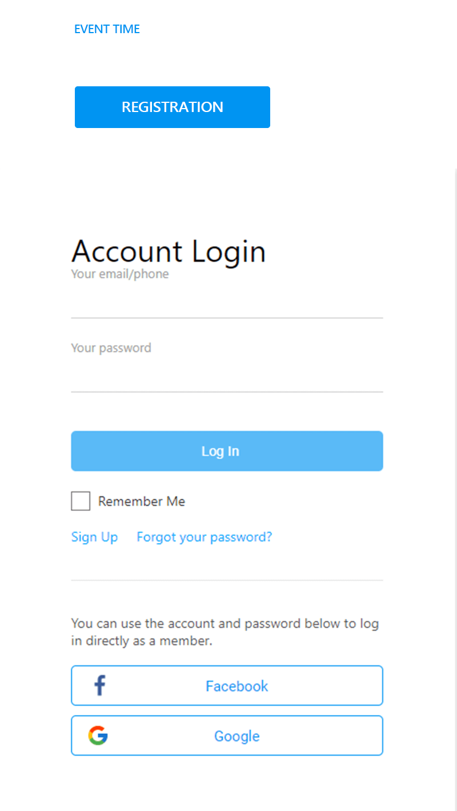This screenshot has height=811, width=457.
Task: Follow the Forgot your password? link
Action: coord(205,537)
